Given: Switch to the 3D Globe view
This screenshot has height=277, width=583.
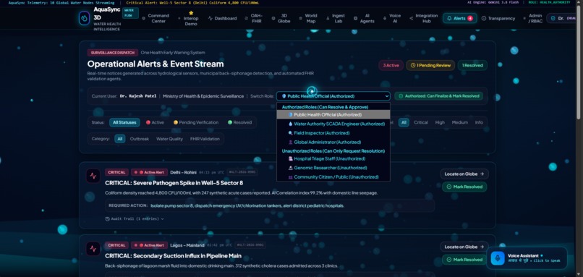Looking at the screenshot, I should pos(281,18).
